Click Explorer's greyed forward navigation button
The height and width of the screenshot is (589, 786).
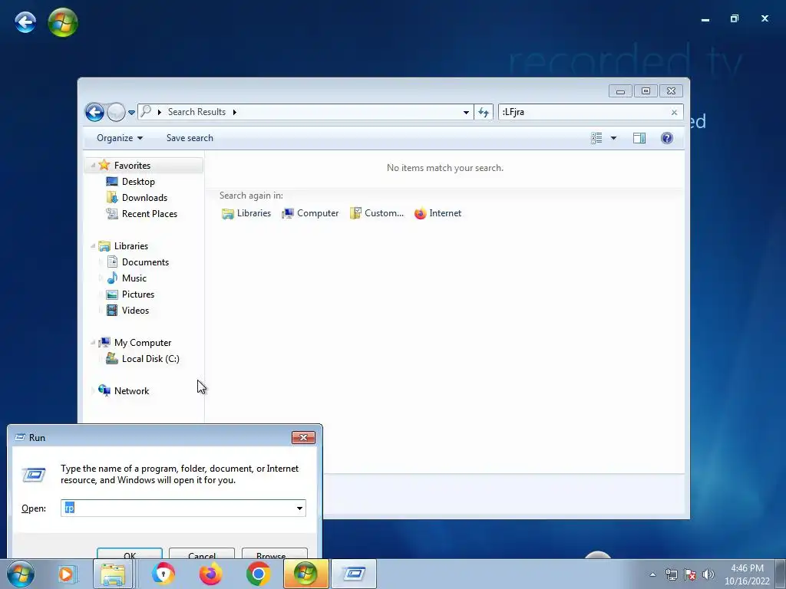point(117,112)
